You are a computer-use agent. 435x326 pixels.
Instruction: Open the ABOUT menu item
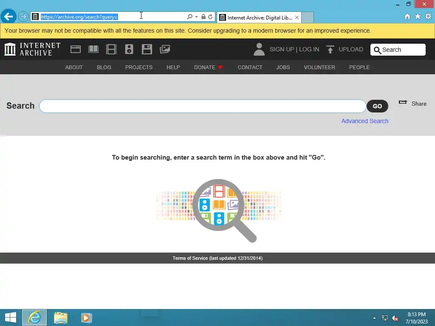click(x=74, y=67)
